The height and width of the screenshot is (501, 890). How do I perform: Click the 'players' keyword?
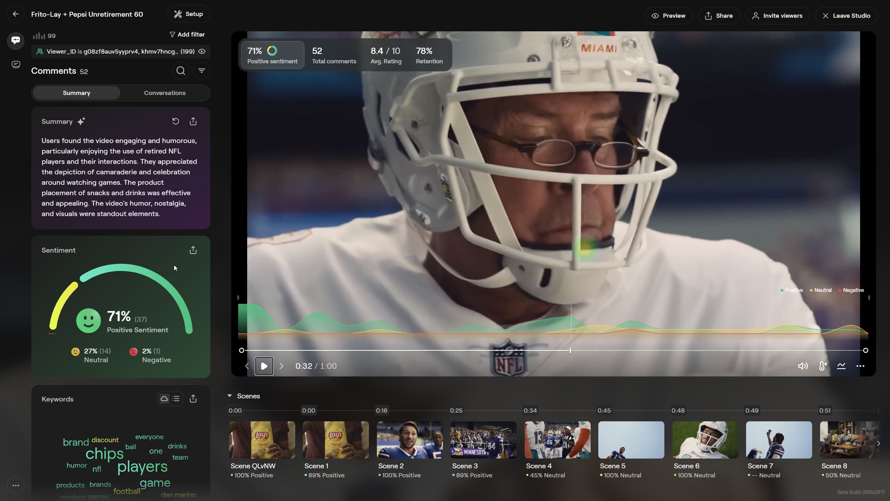143,467
